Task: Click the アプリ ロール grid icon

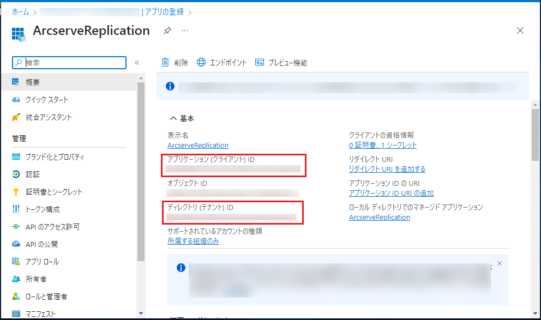Action: (x=16, y=261)
